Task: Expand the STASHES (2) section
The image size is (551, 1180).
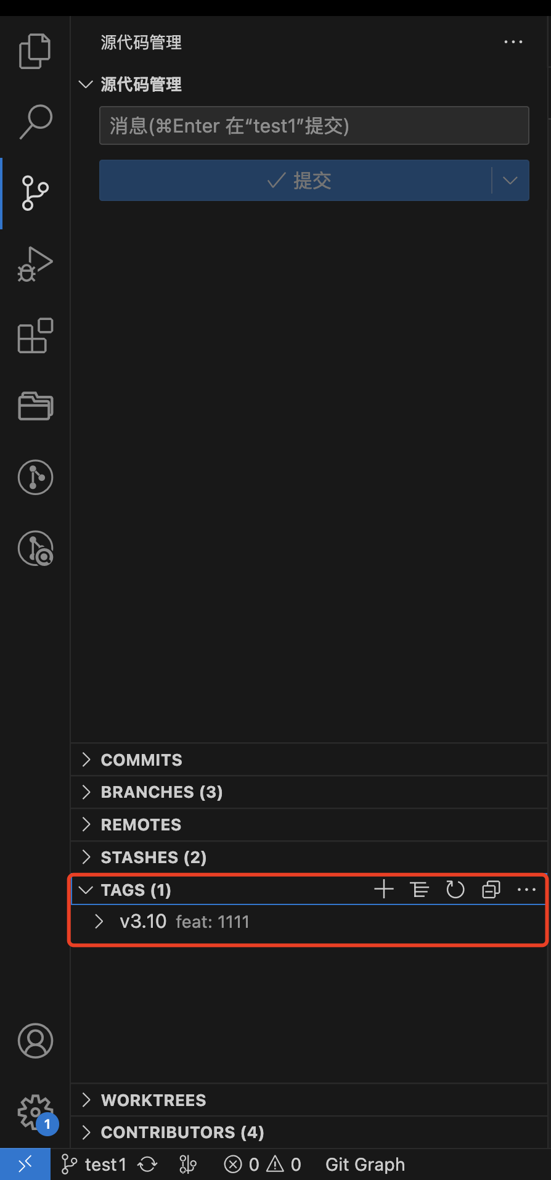Action: click(153, 858)
